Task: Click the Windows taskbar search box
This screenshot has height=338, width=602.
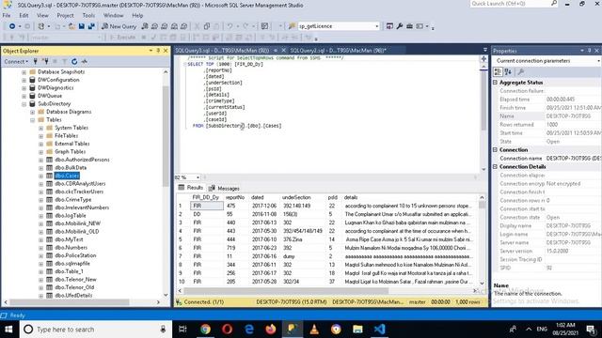Action: click(x=95, y=330)
